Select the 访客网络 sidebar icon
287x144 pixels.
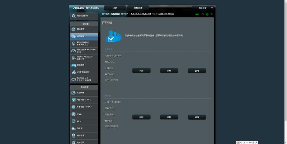(74, 36)
